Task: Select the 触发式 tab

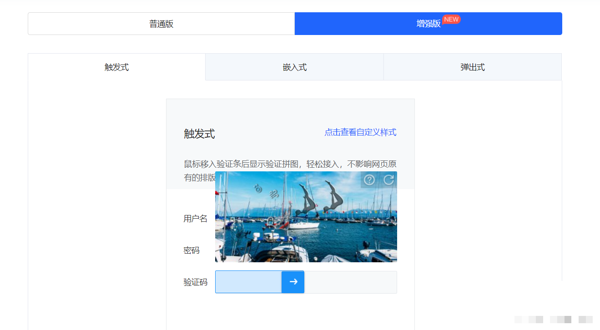Action: pos(116,67)
